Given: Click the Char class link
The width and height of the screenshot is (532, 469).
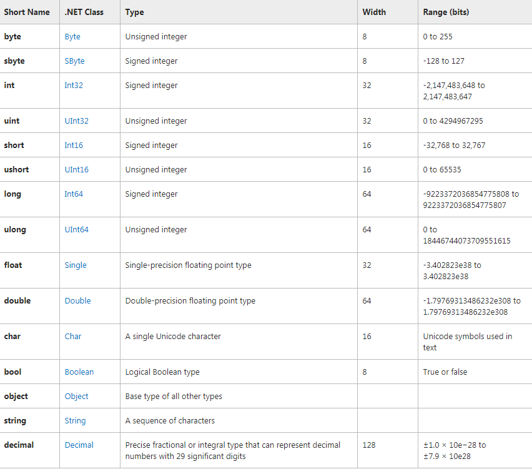Looking at the screenshot, I should click(x=73, y=337).
